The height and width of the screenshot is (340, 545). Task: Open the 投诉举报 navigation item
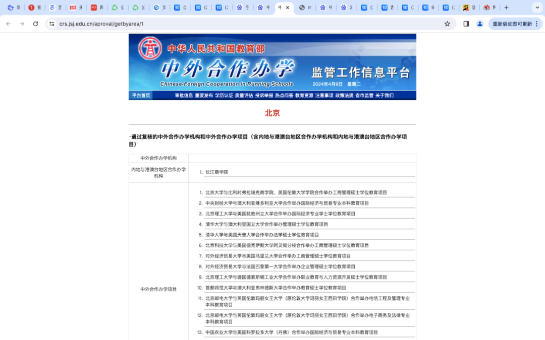(264, 95)
